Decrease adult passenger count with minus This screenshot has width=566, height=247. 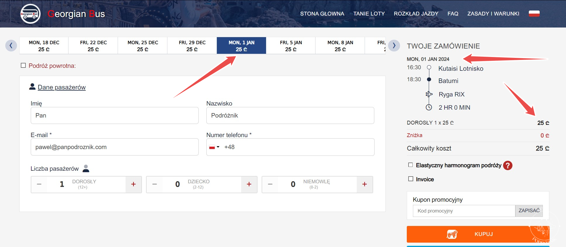39,184
